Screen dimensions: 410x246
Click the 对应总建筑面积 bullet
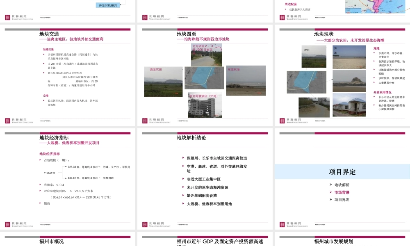[68, 191]
